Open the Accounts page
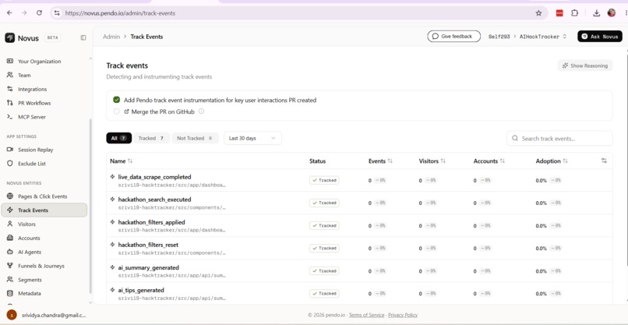Viewport: 628px width, 325px height. click(29, 238)
